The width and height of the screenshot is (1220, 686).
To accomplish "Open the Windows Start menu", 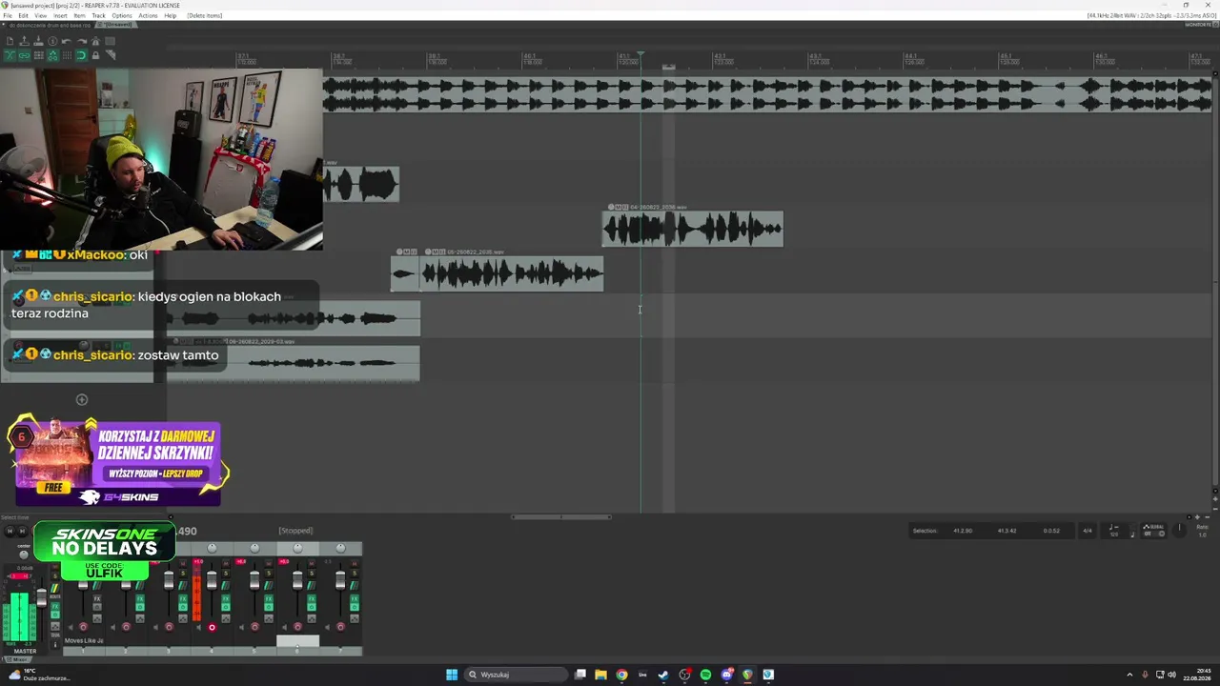I will (452, 675).
